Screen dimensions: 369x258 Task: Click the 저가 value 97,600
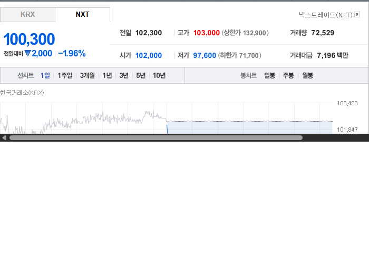pyautogui.click(x=205, y=55)
